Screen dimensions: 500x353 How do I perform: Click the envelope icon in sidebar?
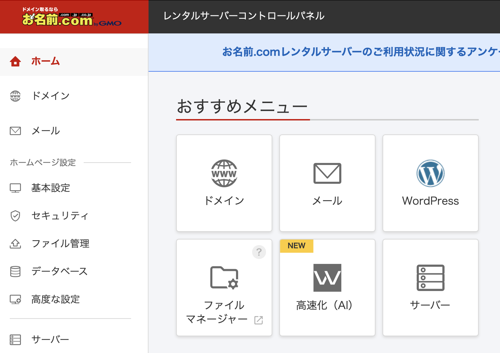(15, 131)
